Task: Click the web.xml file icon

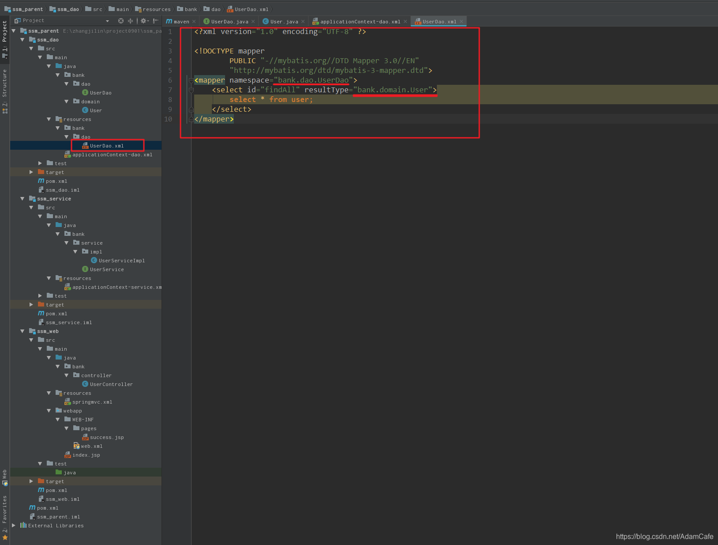Action: tap(76, 446)
